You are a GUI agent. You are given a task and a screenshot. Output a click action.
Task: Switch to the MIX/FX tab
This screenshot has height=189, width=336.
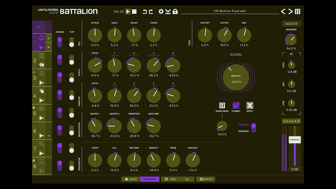[206, 179]
